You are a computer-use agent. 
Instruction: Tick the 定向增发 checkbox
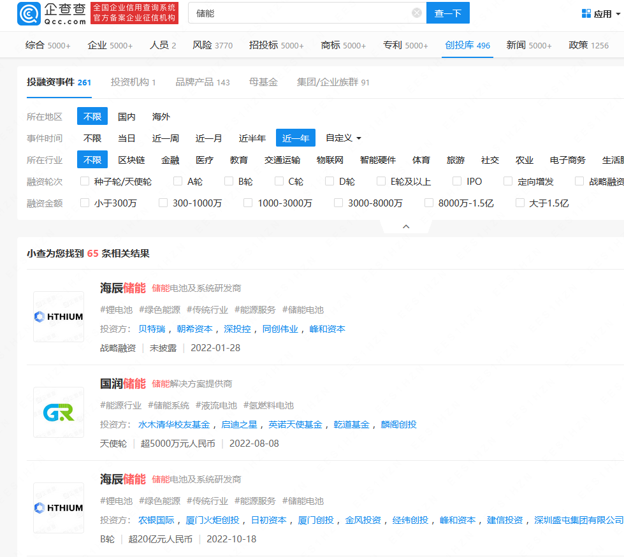pos(508,182)
